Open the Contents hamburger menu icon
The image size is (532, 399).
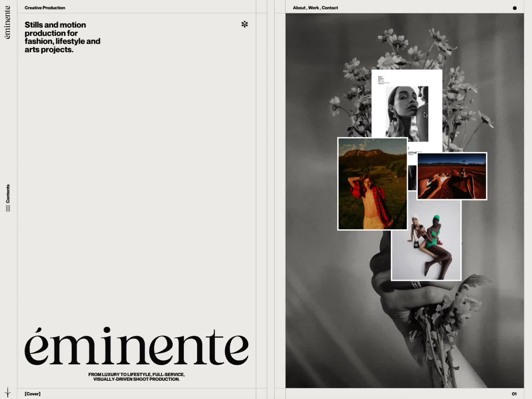pos(8,208)
